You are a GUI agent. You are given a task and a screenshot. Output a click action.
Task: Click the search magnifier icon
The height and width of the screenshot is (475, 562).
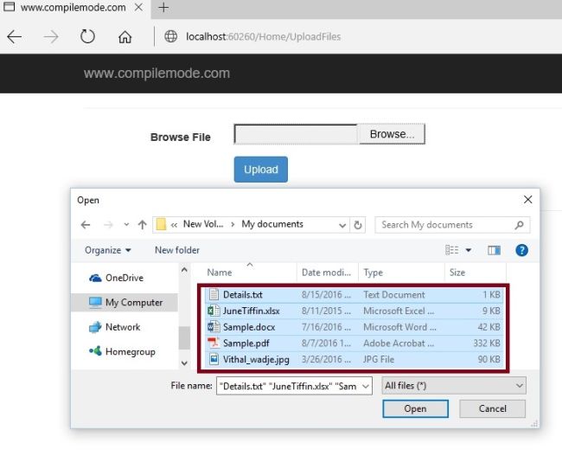pyautogui.click(x=519, y=225)
